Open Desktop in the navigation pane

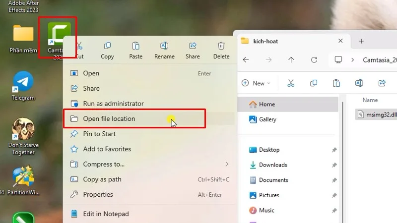pyautogui.click(x=288, y=150)
